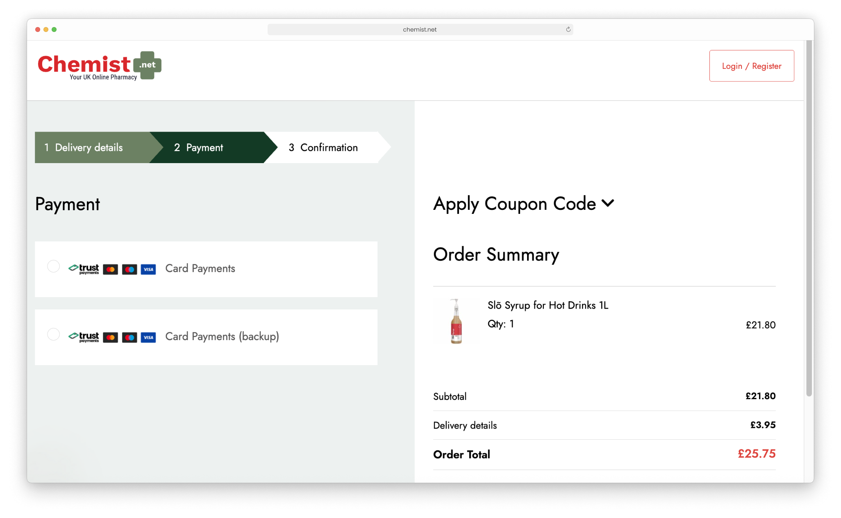Image resolution: width=841 pixels, height=518 pixels.
Task: Open the Slō Syrup for Hot Drinks link
Action: (548, 305)
